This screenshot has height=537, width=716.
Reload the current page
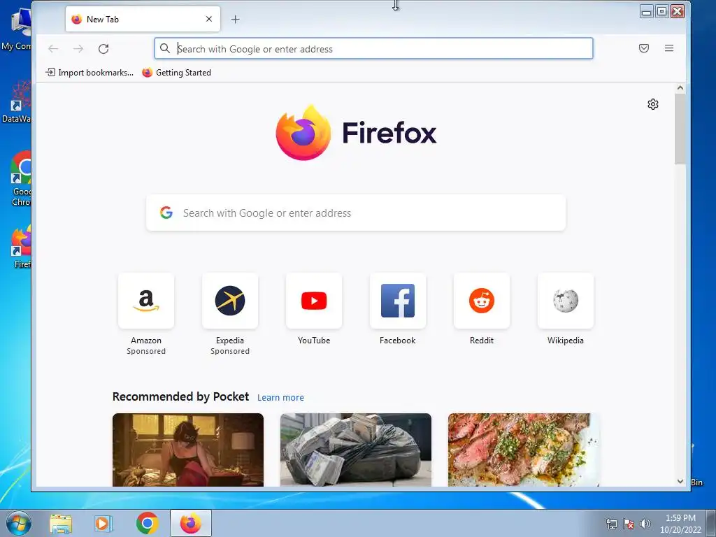pyautogui.click(x=103, y=49)
